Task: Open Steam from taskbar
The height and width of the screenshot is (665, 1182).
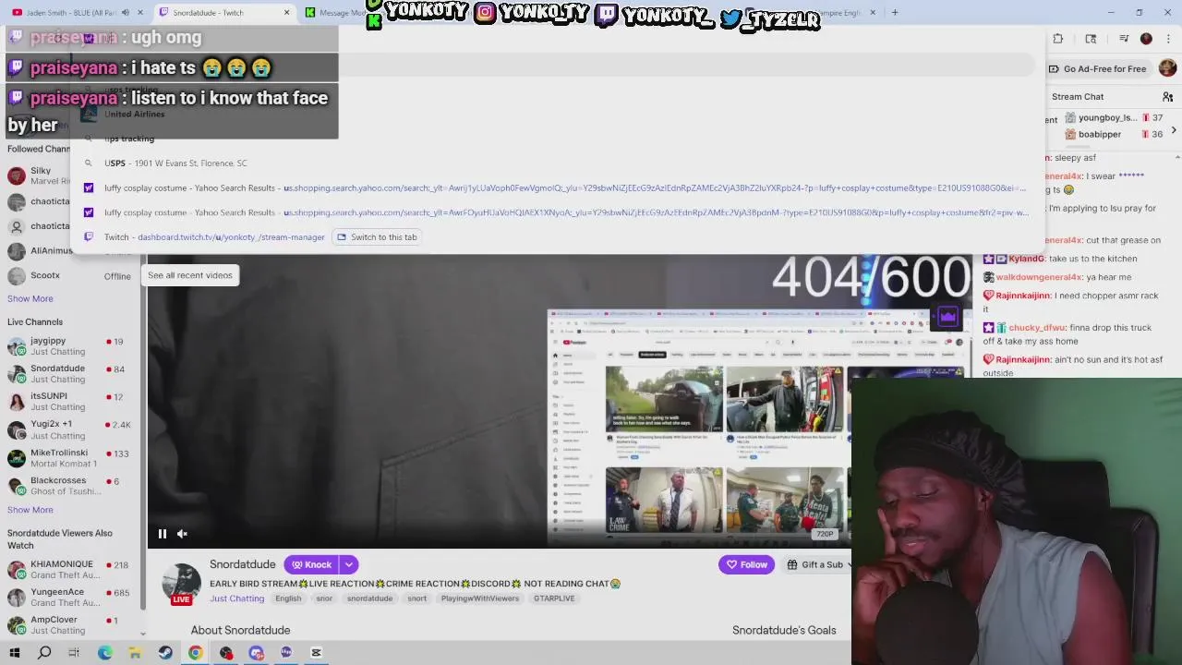Action: point(165,653)
